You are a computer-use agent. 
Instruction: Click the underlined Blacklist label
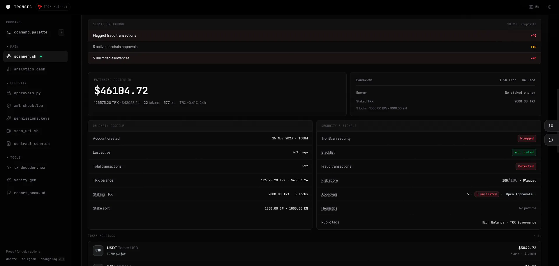328,152
